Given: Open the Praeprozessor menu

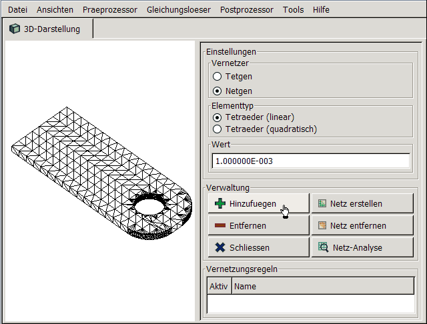Looking at the screenshot, I should pyautogui.click(x=110, y=10).
